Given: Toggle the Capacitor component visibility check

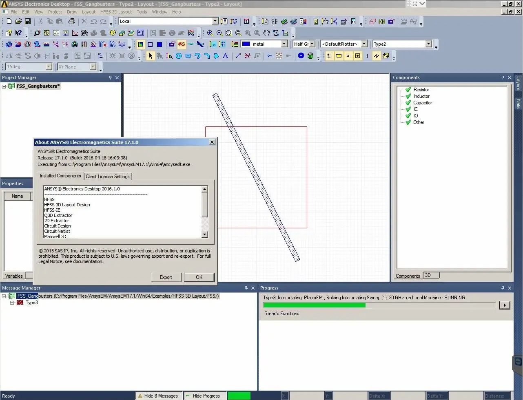Looking at the screenshot, I should coord(408,103).
